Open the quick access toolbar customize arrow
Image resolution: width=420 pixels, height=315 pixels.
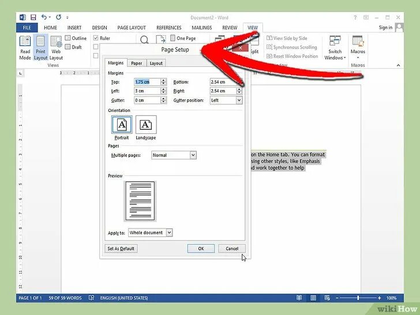[x=67, y=17]
